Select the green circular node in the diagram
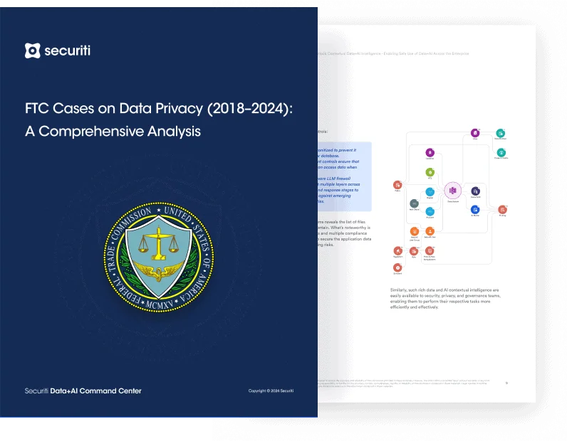This screenshot has width=567, height=441. (430, 172)
